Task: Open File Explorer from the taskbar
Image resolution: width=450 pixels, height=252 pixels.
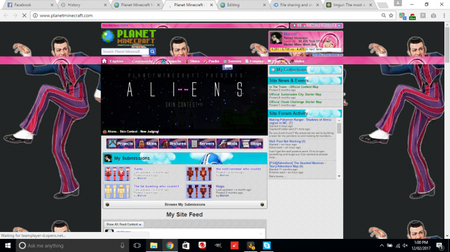Action: (154, 245)
